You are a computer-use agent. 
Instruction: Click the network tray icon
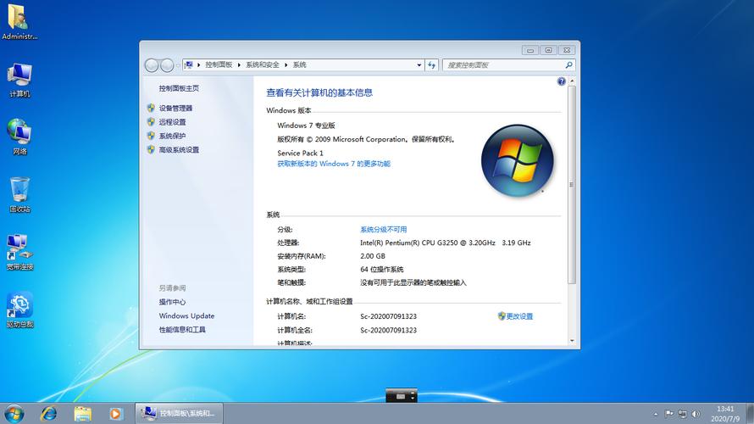682,414
